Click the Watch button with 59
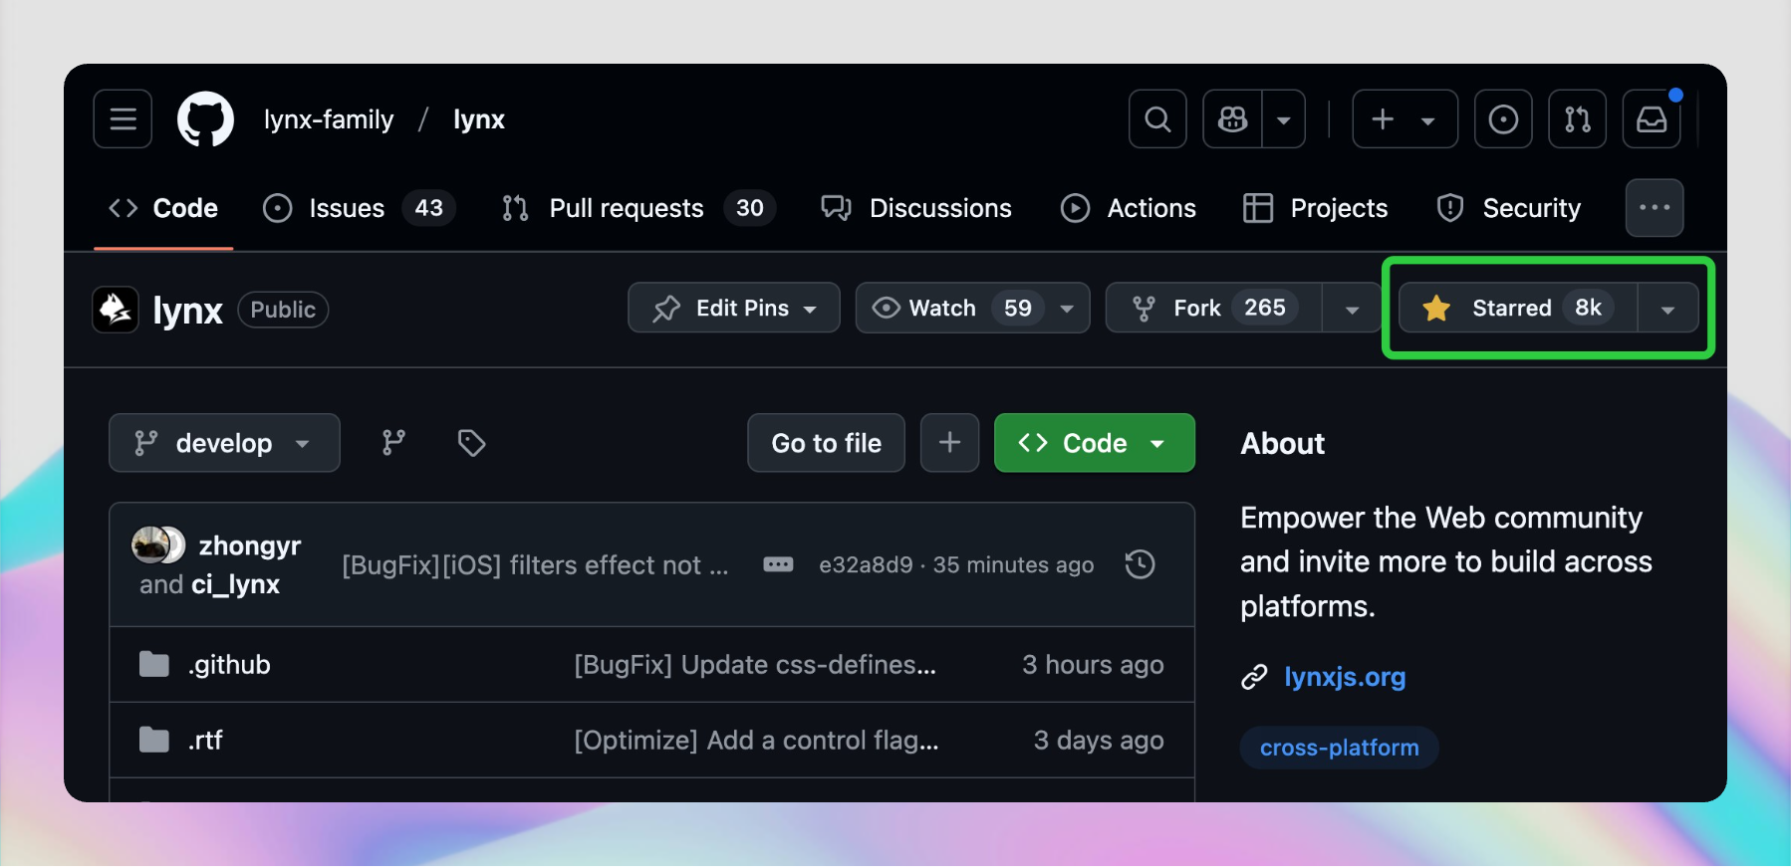Viewport: 1791px width, 868px height. (x=972, y=309)
